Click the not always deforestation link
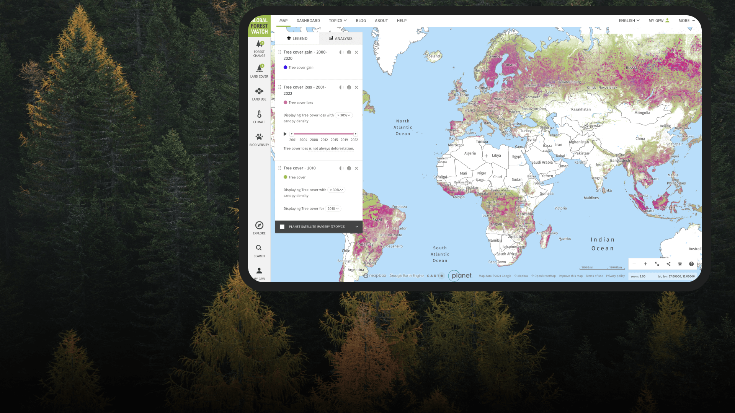Viewport: 735px width, 413px height. pyautogui.click(x=331, y=148)
